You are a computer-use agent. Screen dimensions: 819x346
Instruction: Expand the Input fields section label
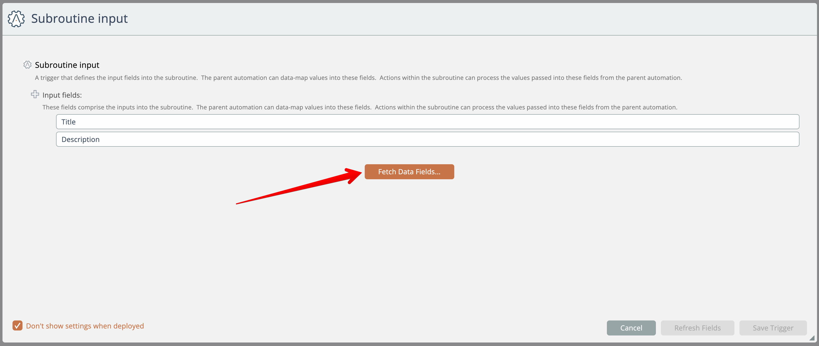(x=62, y=95)
